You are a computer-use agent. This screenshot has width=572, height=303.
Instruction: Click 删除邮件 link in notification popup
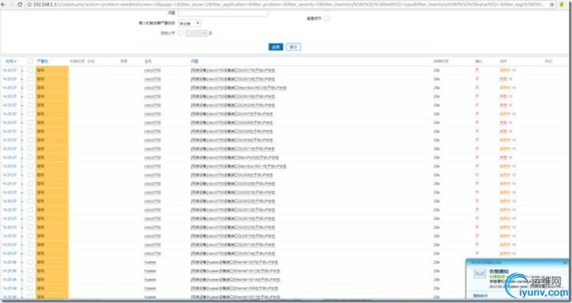480,296
